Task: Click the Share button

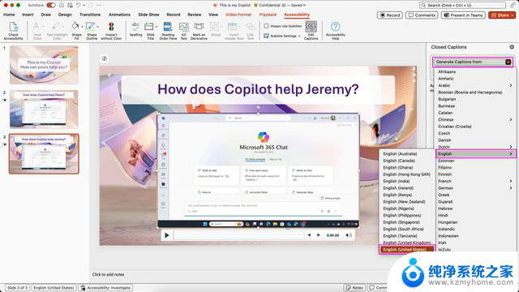Action: point(502,15)
